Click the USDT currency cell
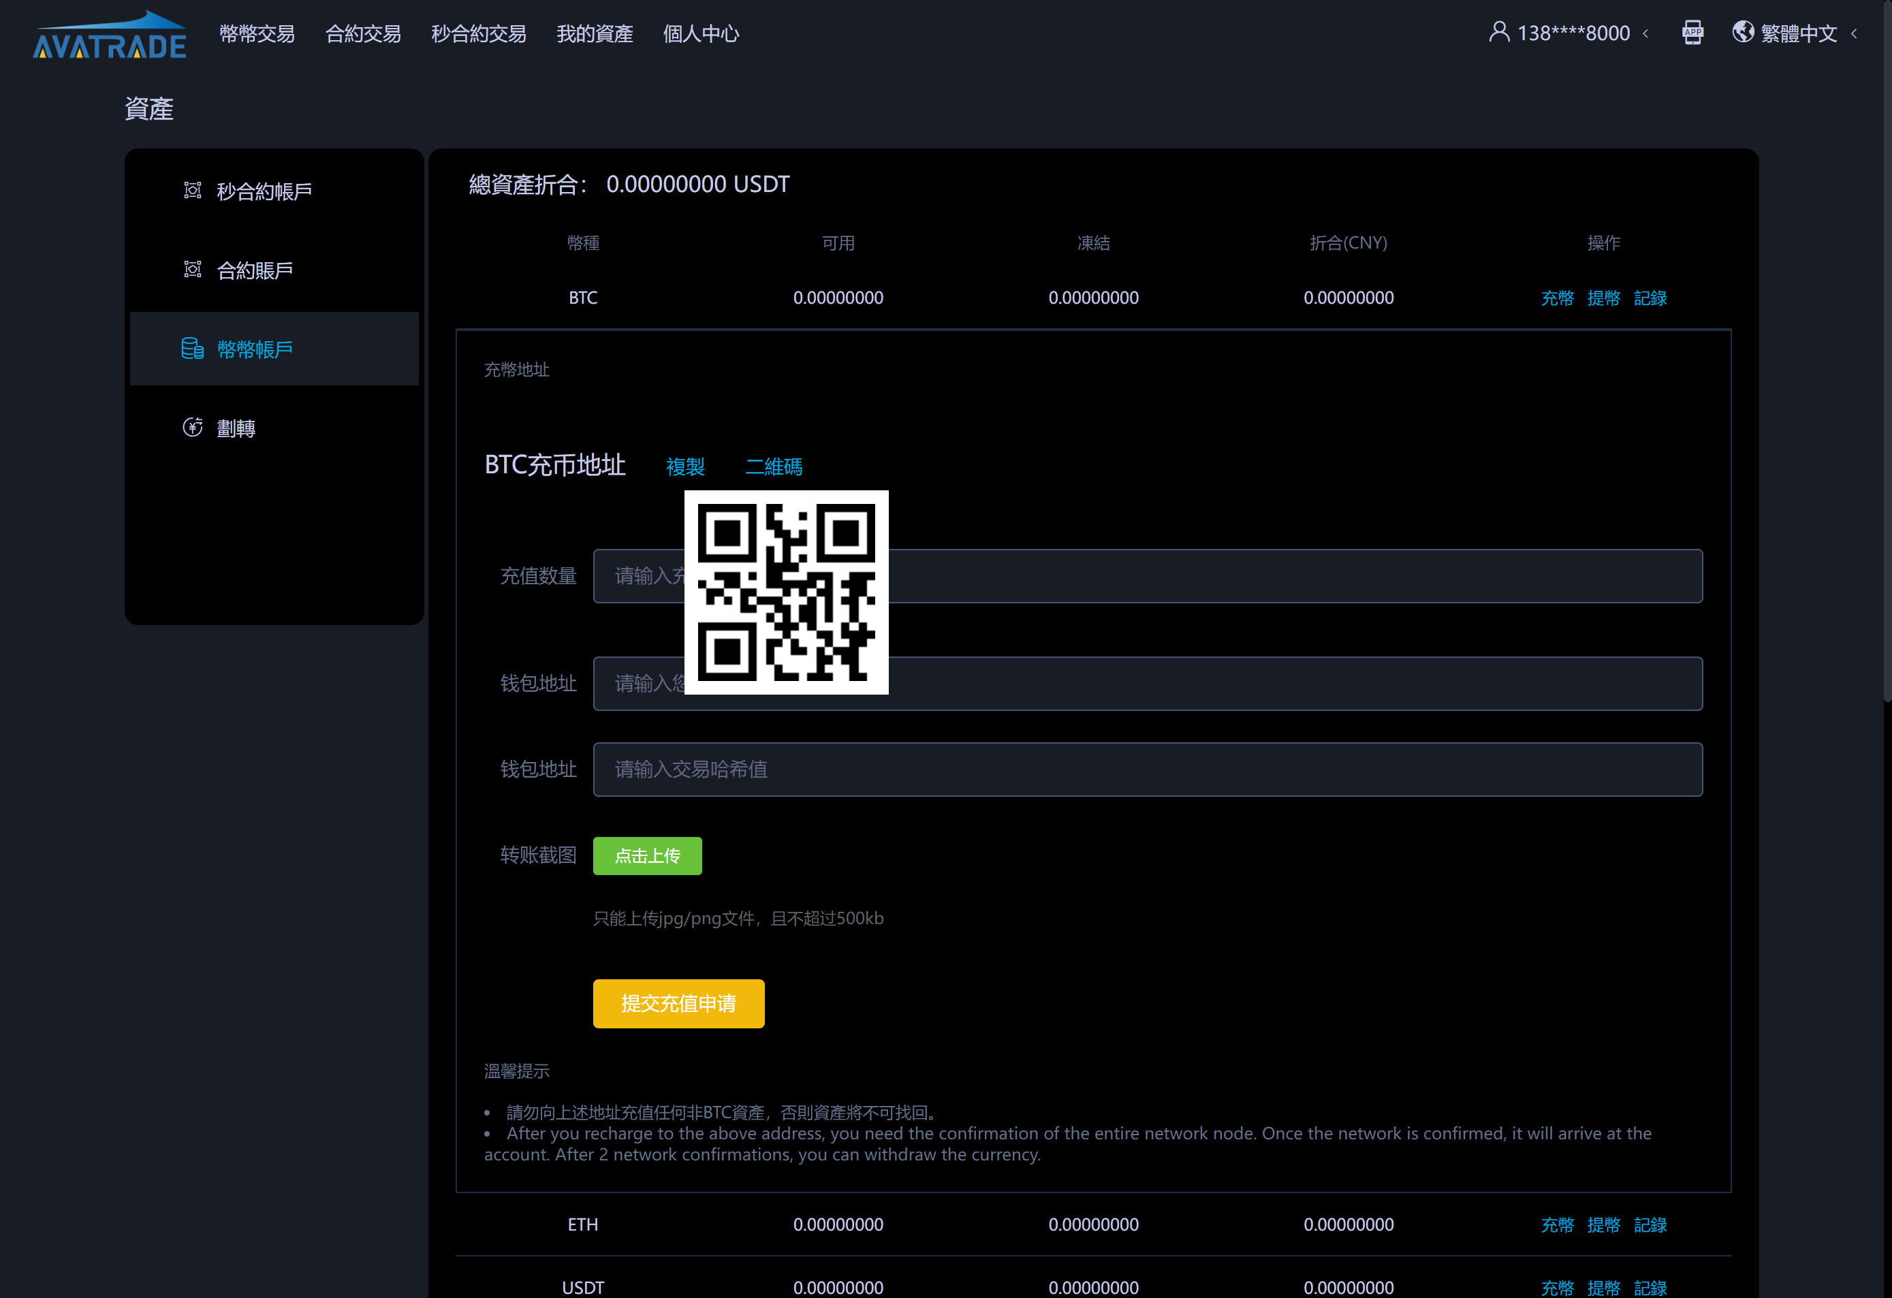The width and height of the screenshot is (1892, 1298). 583,1287
